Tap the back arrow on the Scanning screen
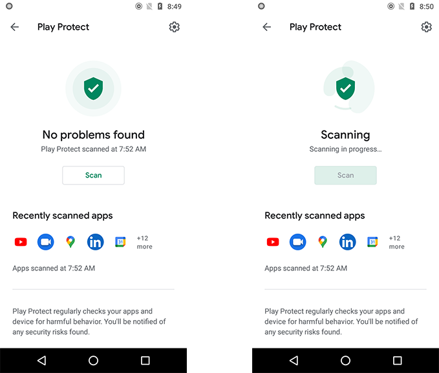 266,27
